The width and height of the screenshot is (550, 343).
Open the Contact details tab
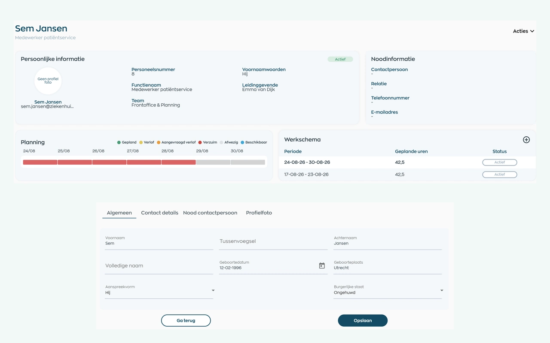coord(160,213)
